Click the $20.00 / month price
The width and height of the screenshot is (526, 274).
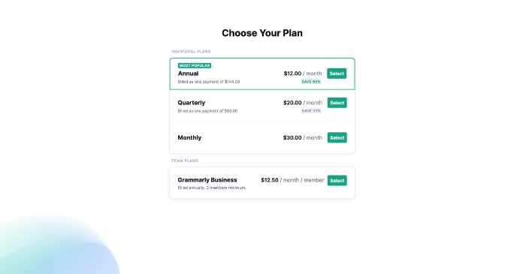coord(303,103)
